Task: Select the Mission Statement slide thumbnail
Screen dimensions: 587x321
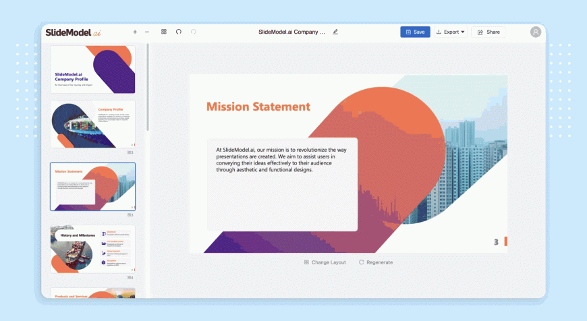Action: (x=92, y=186)
